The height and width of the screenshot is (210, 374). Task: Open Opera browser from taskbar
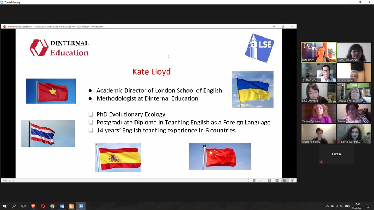tap(43, 206)
